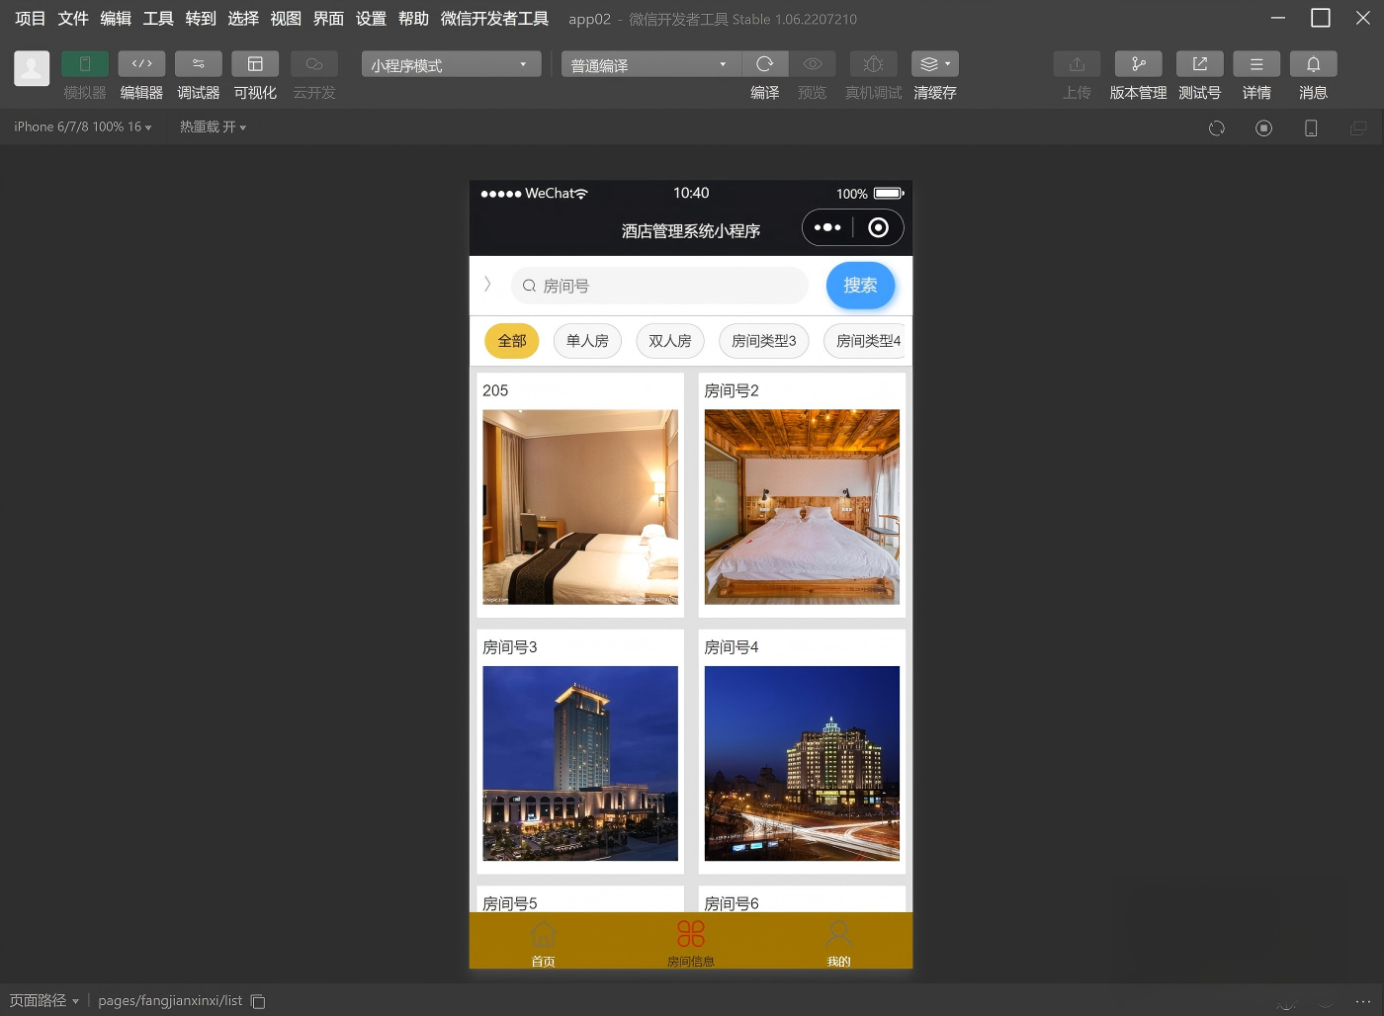This screenshot has height=1016, width=1384.
Task: Click the blue 搜索 button
Action: pos(860,286)
